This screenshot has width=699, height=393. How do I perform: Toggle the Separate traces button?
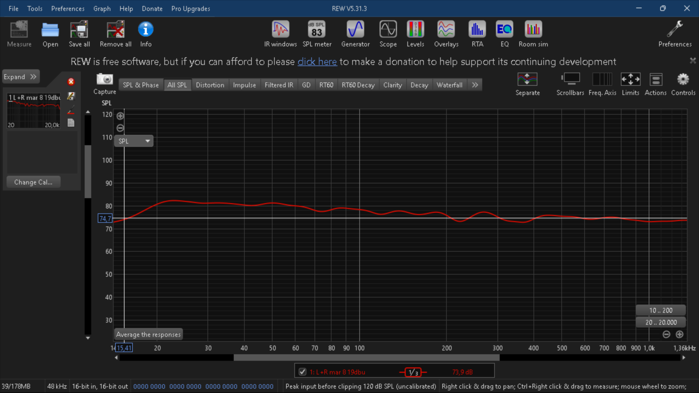click(x=528, y=84)
